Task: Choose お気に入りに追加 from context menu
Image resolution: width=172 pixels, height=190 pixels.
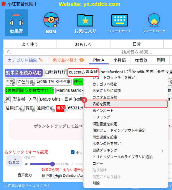Action: point(126,91)
